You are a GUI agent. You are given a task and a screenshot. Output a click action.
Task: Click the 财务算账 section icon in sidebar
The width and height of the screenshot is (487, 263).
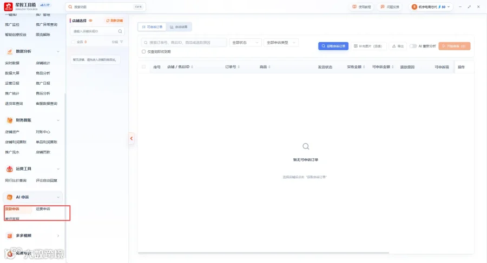(x=10, y=120)
